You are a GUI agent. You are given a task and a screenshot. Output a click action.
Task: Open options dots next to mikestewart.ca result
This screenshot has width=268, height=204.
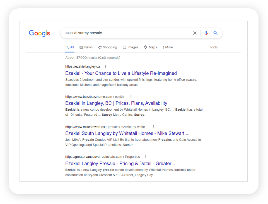pyautogui.click(x=153, y=127)
